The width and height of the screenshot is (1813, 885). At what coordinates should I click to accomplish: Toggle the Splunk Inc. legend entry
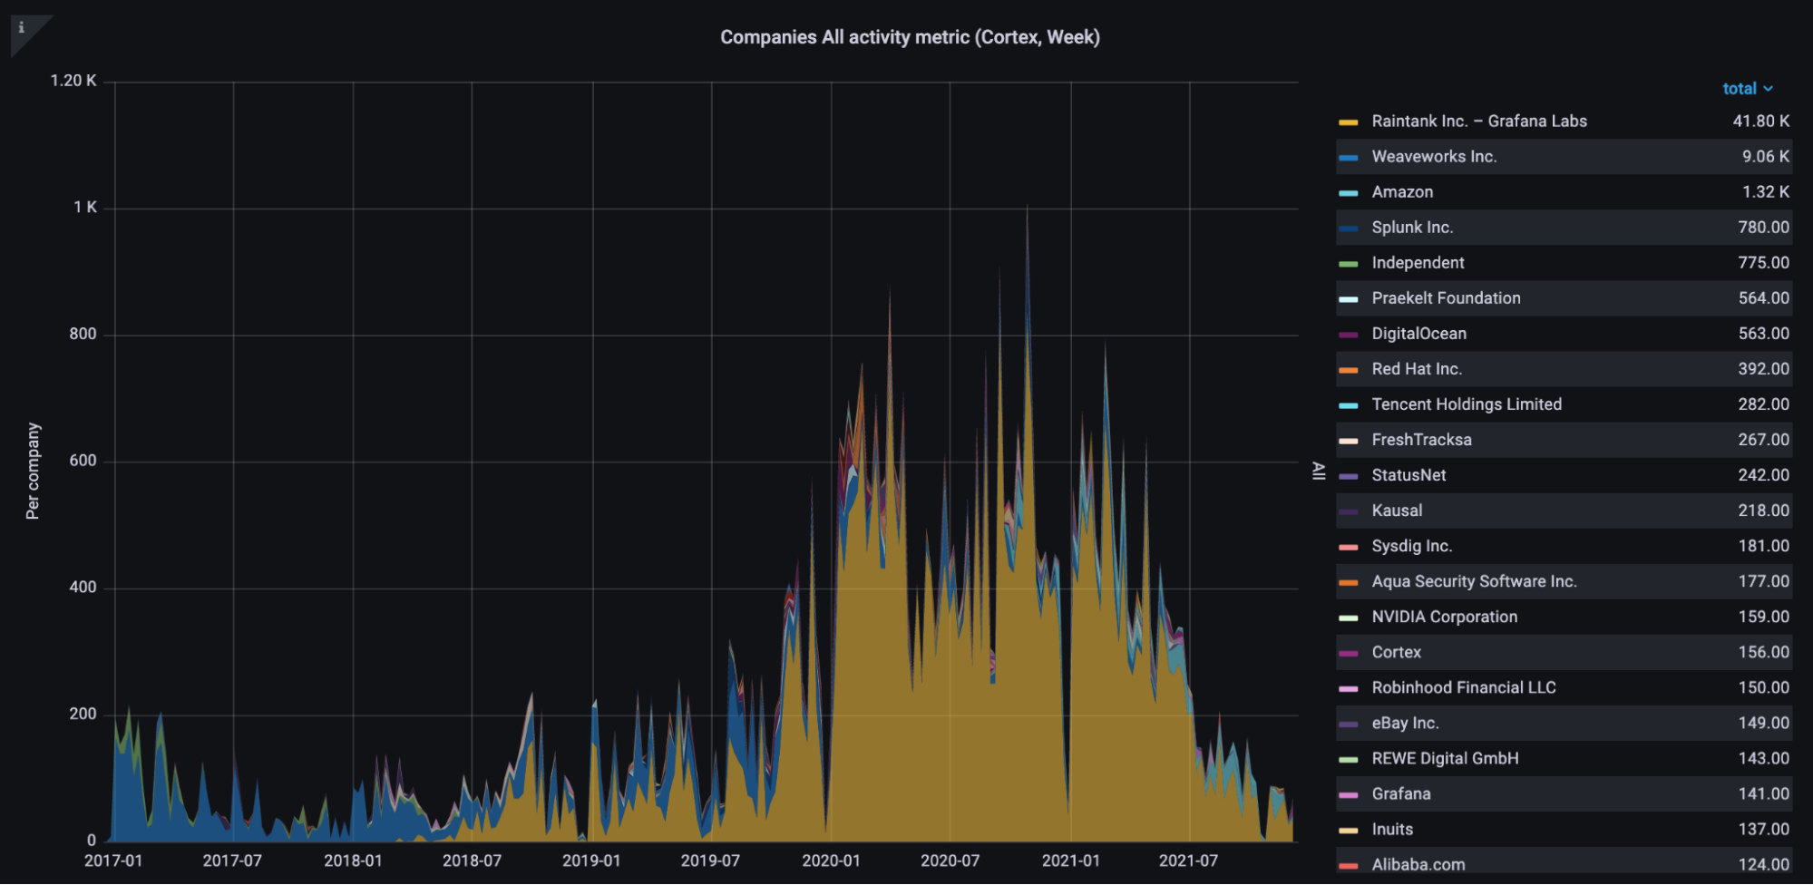[1410, 227]
